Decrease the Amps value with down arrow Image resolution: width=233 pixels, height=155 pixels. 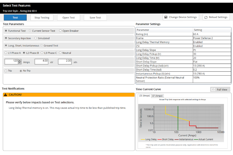[x=20, y=63]
